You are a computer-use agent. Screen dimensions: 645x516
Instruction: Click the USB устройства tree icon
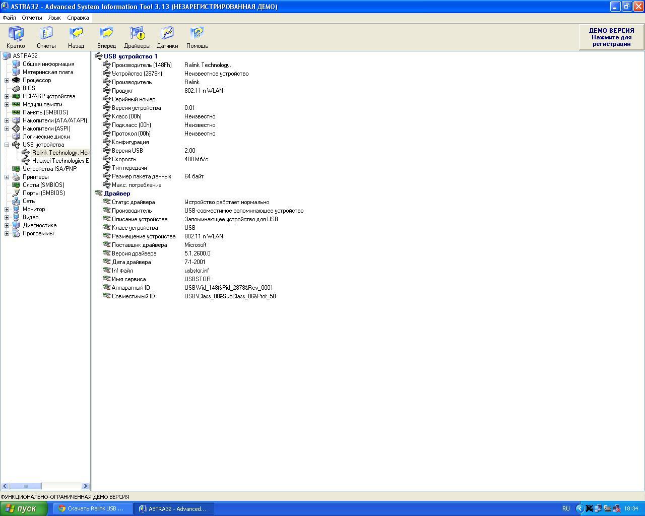(16, 145)
